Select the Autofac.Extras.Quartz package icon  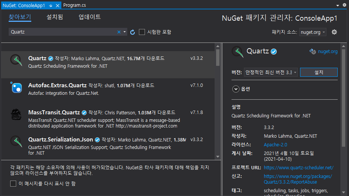[16, 87]
